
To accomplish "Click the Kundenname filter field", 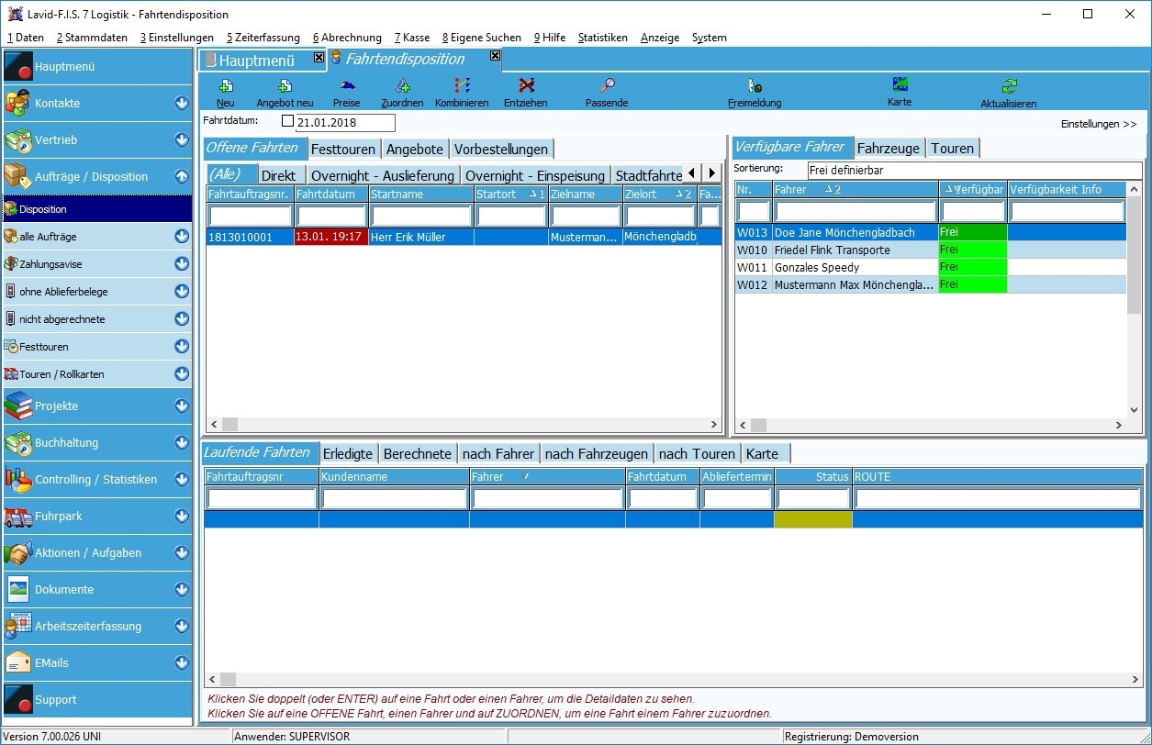I will [394, 498].
